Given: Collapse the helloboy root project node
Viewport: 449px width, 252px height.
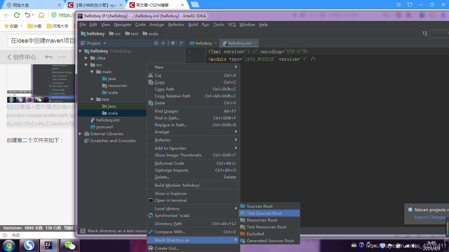Looking at the screenshot, I should pyautogui.click(x=80, y=51).
